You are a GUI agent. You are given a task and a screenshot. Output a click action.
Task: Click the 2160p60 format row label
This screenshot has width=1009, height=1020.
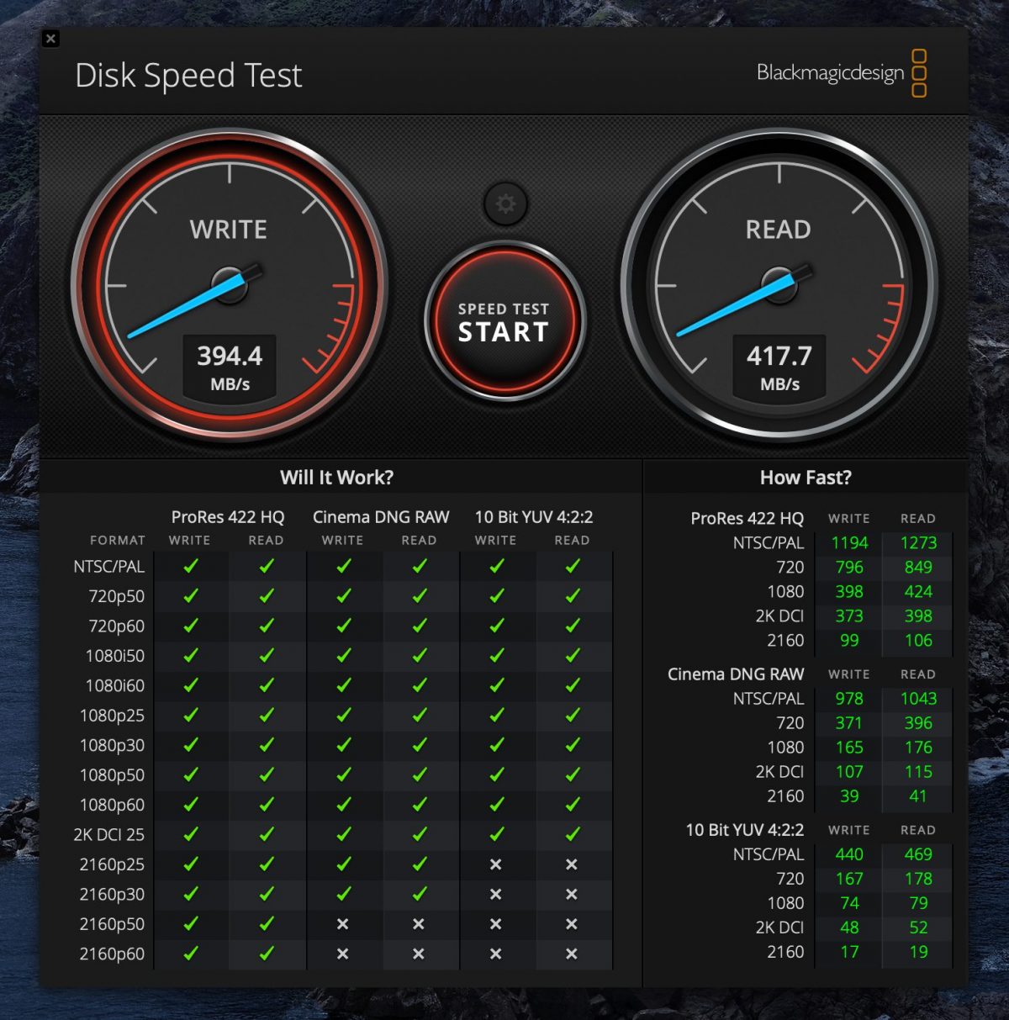tap(112, 954)
